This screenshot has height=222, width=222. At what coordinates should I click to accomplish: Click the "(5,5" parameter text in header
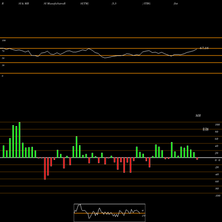(x=114, y=4)
